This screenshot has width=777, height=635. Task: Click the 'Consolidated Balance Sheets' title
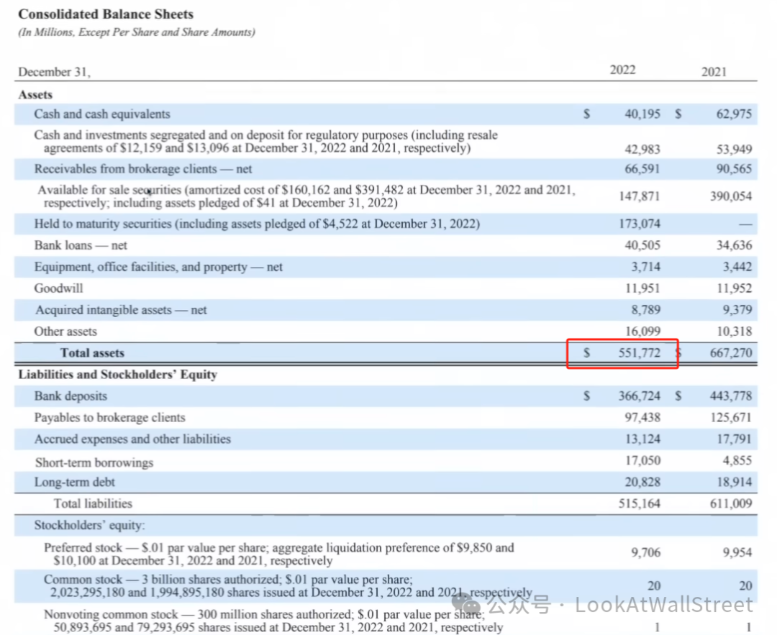[106, 14]
